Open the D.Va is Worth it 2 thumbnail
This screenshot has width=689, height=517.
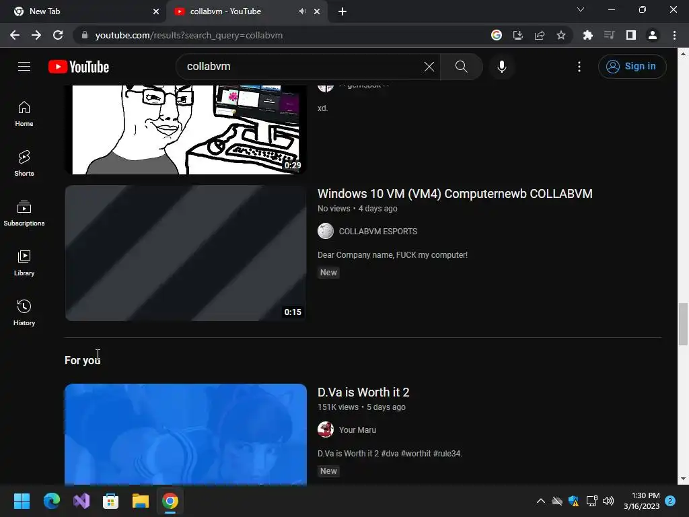(x=186, y=434)
